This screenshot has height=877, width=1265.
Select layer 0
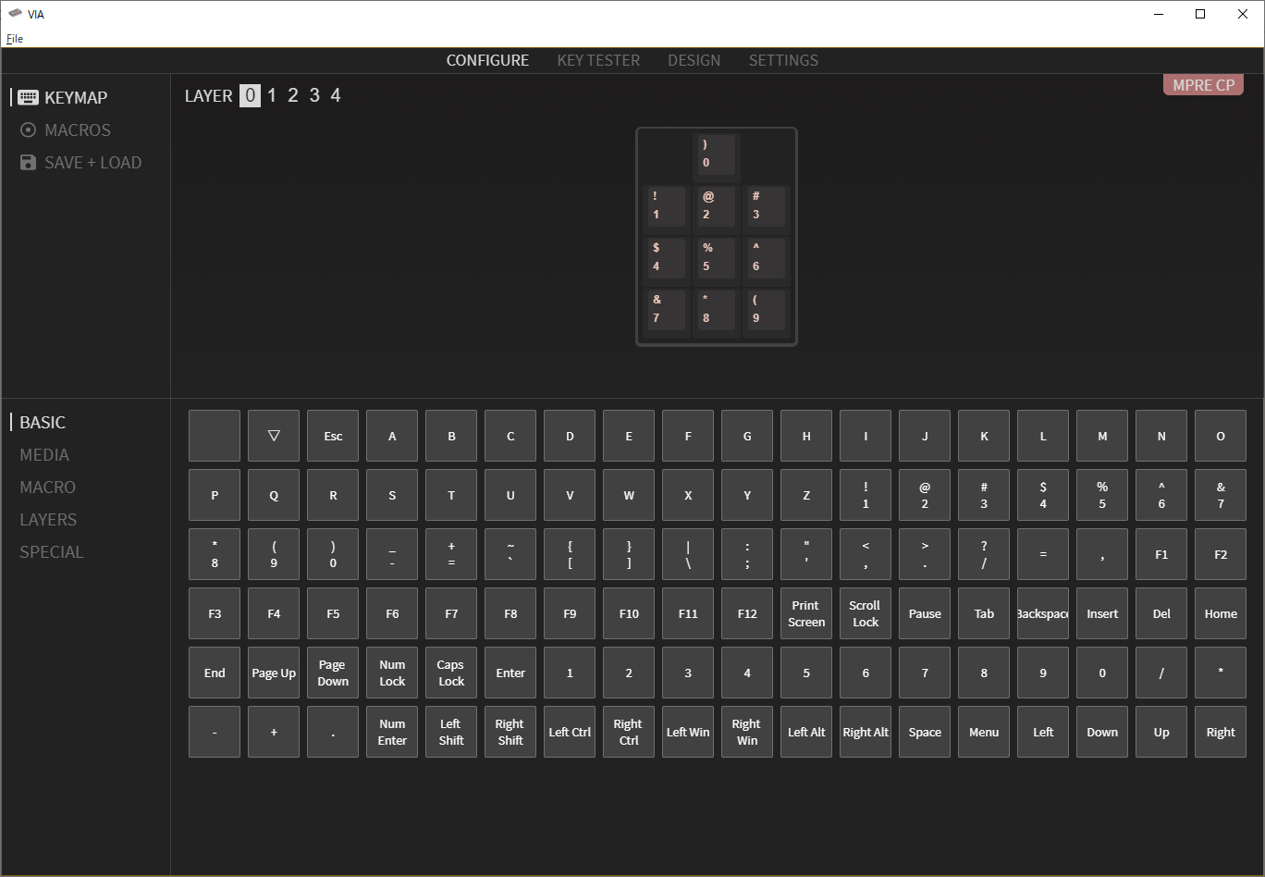[x=250, y=95]
